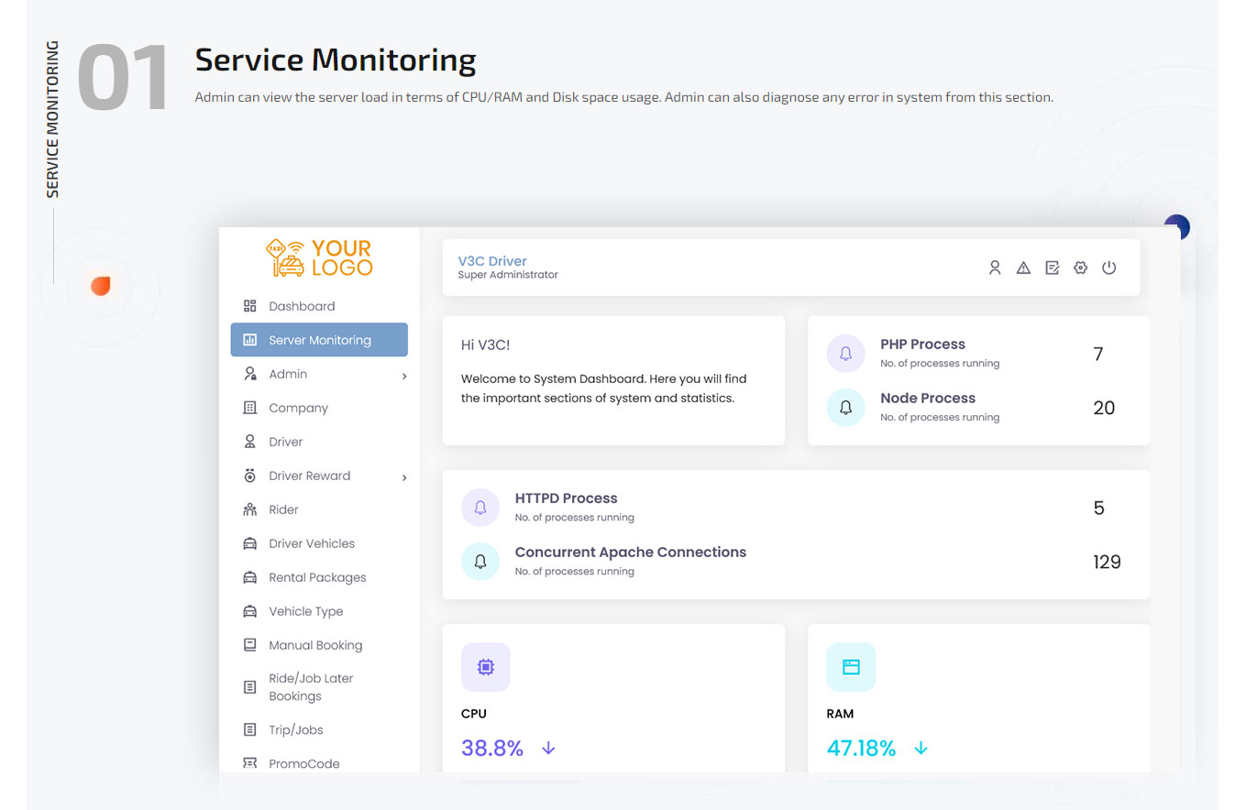The image size is (1246, 810).
Task: Click the Rider people icon
Action: (249, 509)
